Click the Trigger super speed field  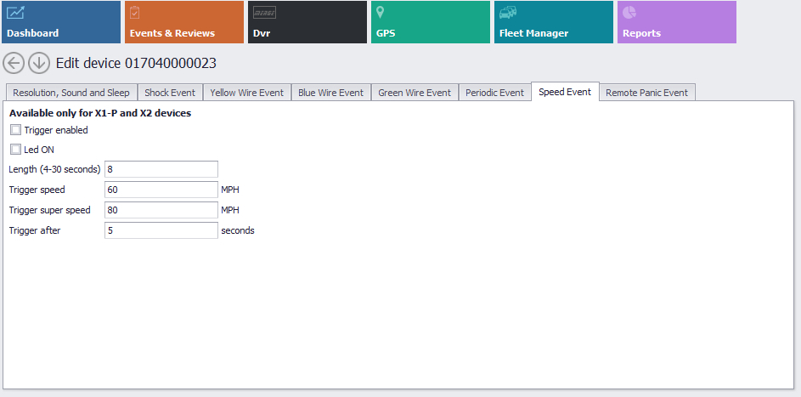click(161, 210)
